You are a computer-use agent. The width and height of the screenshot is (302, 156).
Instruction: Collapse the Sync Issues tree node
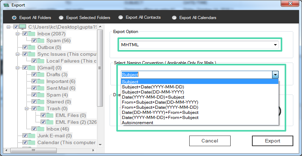click(17, 54)
